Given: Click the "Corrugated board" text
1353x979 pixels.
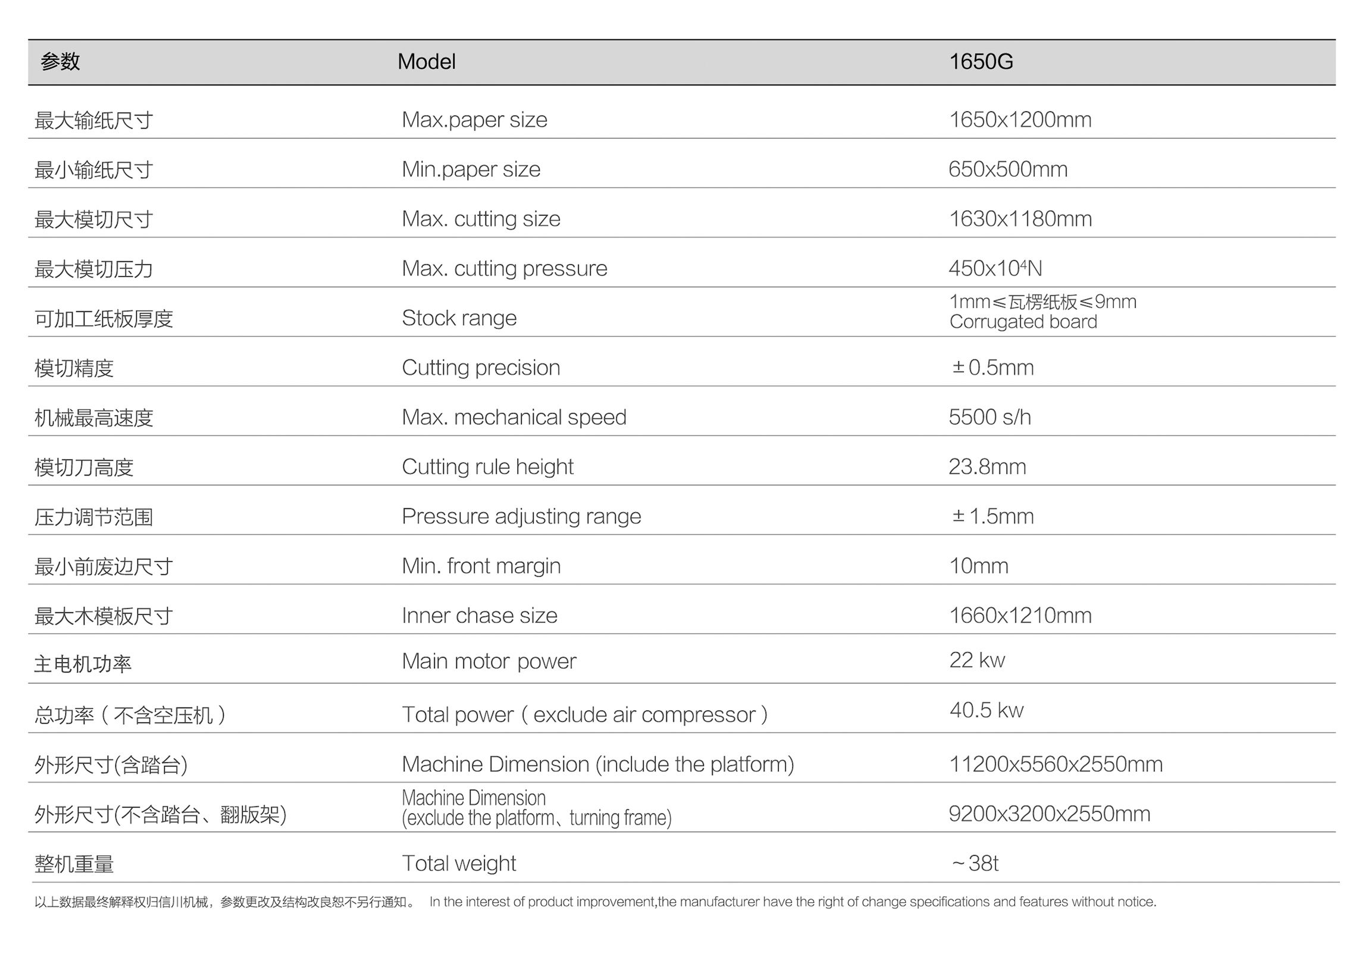Looking at the screenshot, I should tap(1023, 322).
